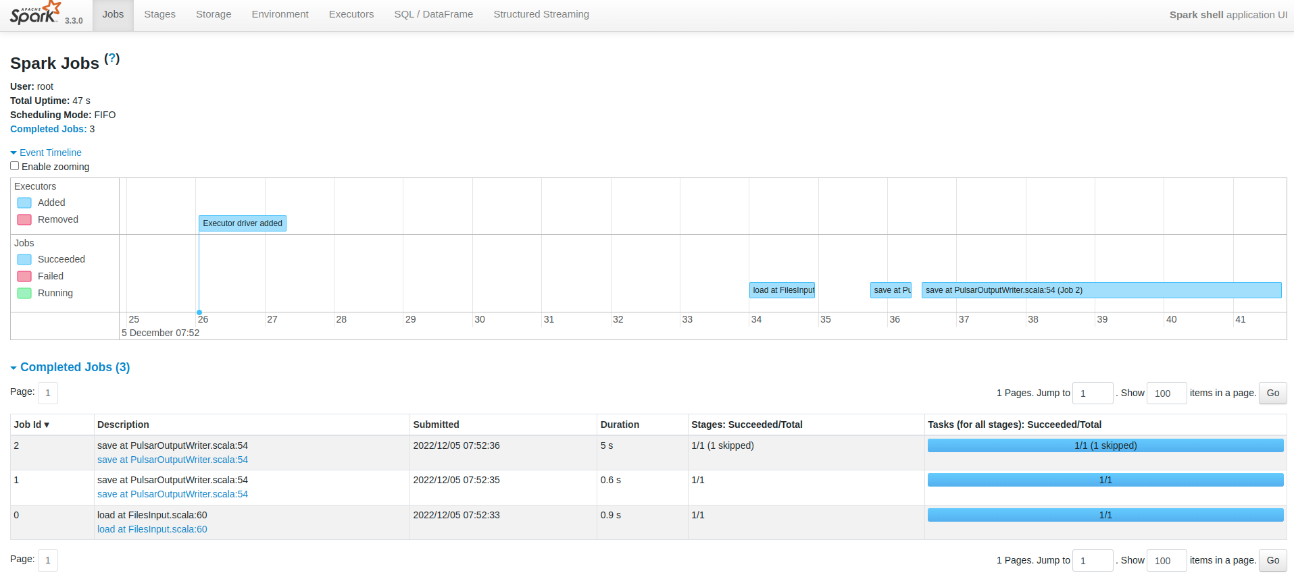Select submitted time 2022/12/05 07:52:36
The width and height of the screenshot is (1294, 575).
(x=456, y=445)
